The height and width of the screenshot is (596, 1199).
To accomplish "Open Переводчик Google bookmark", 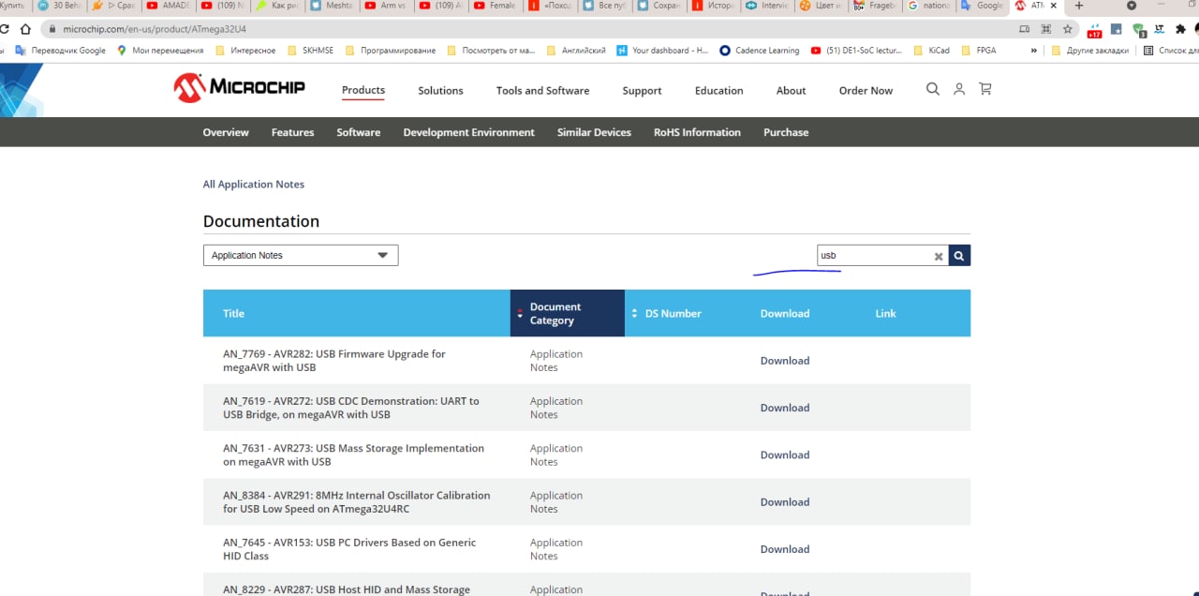I will [61, 51].
